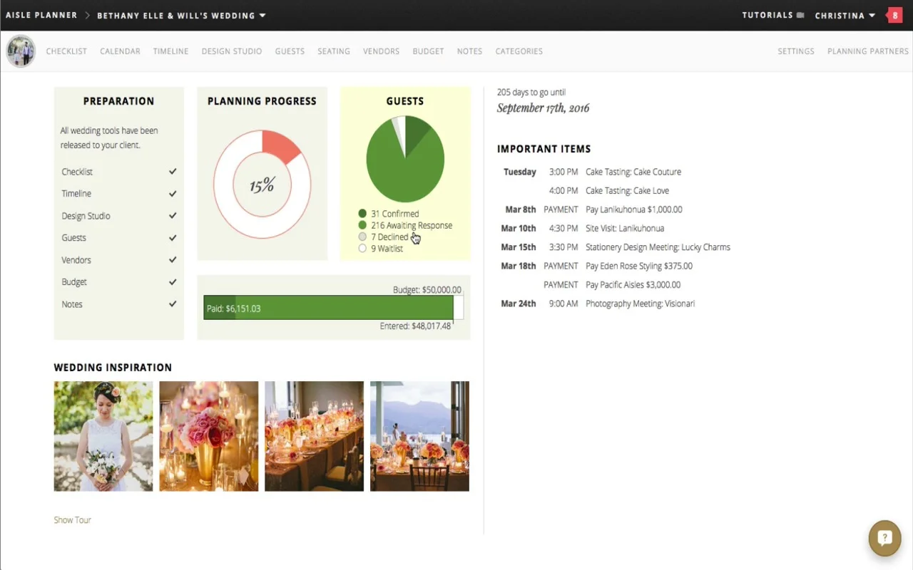The width and height of the screenshot is (913, 570).
Task: Open the Checklist tab
Action: click(x=66, y=51)
